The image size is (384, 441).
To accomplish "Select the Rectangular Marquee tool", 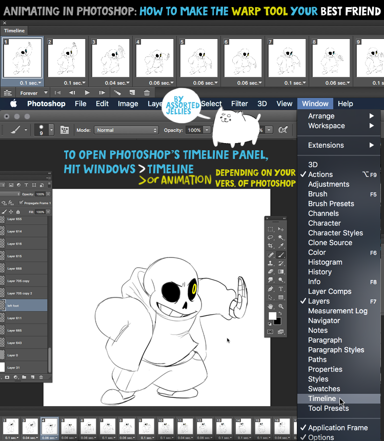I will click(x=270, y=229).
